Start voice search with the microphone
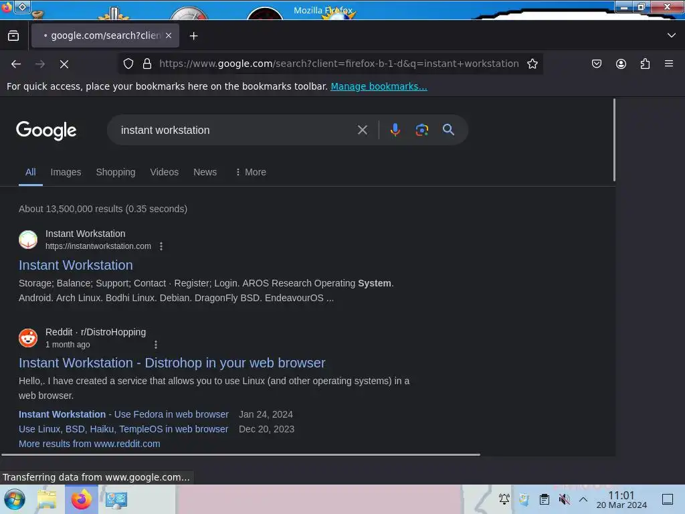Viewport: 685px width, 514px height. pos(395,130)
